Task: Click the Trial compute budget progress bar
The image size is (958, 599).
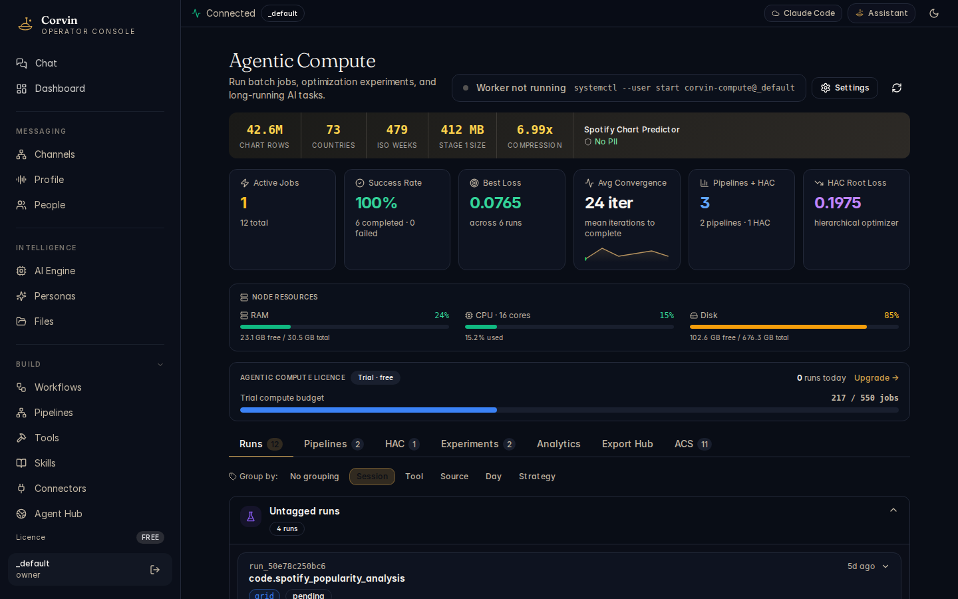Action: pyautogui.click(x=569, y=410)
